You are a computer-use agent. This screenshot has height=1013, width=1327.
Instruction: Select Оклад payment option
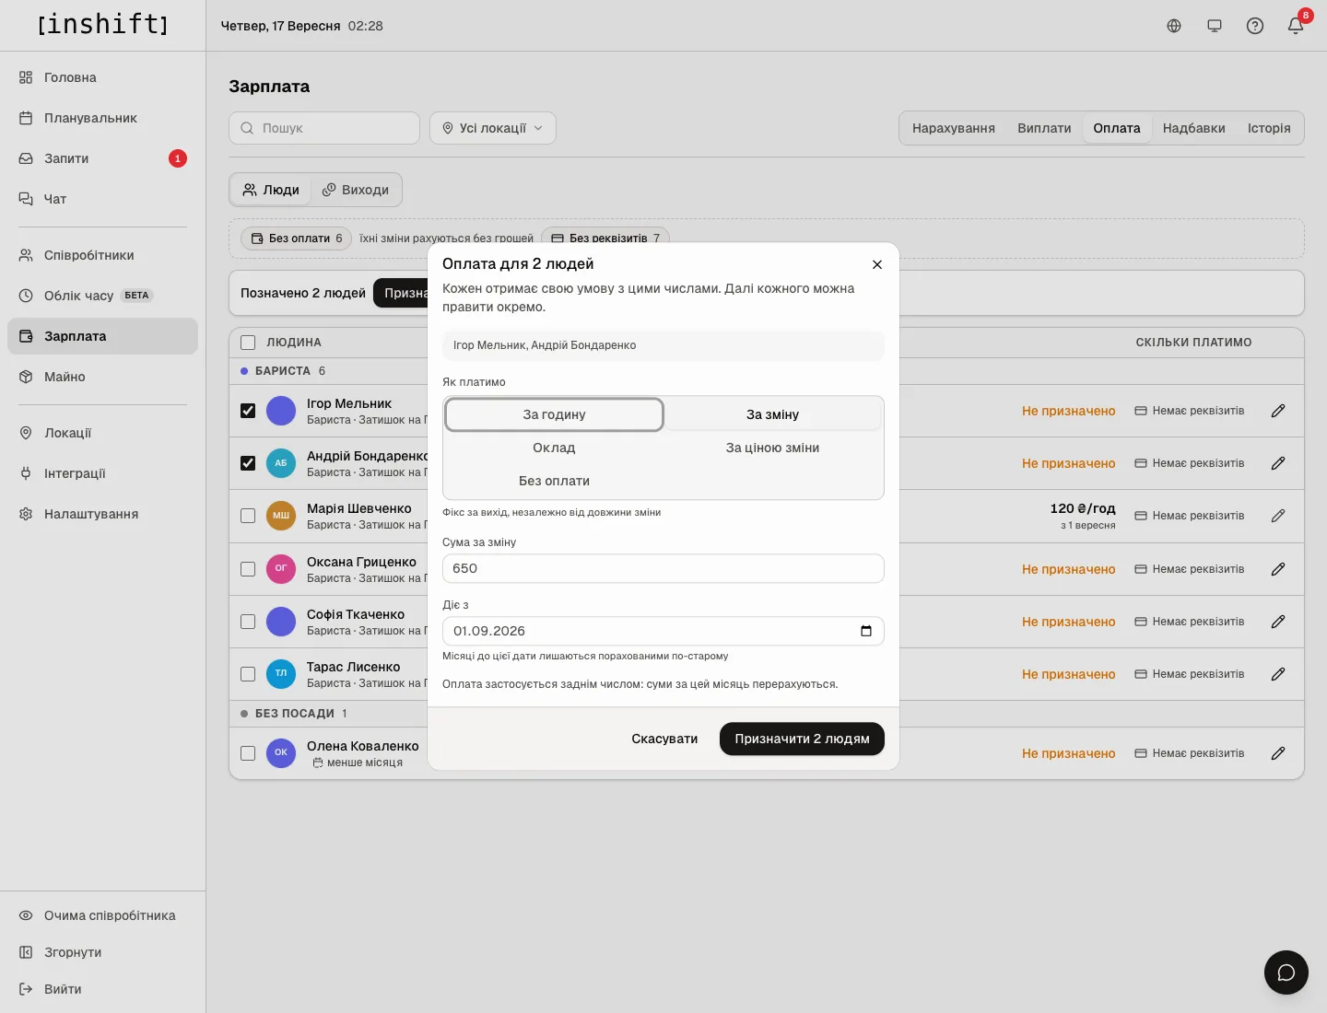click(x=554, y=448)
